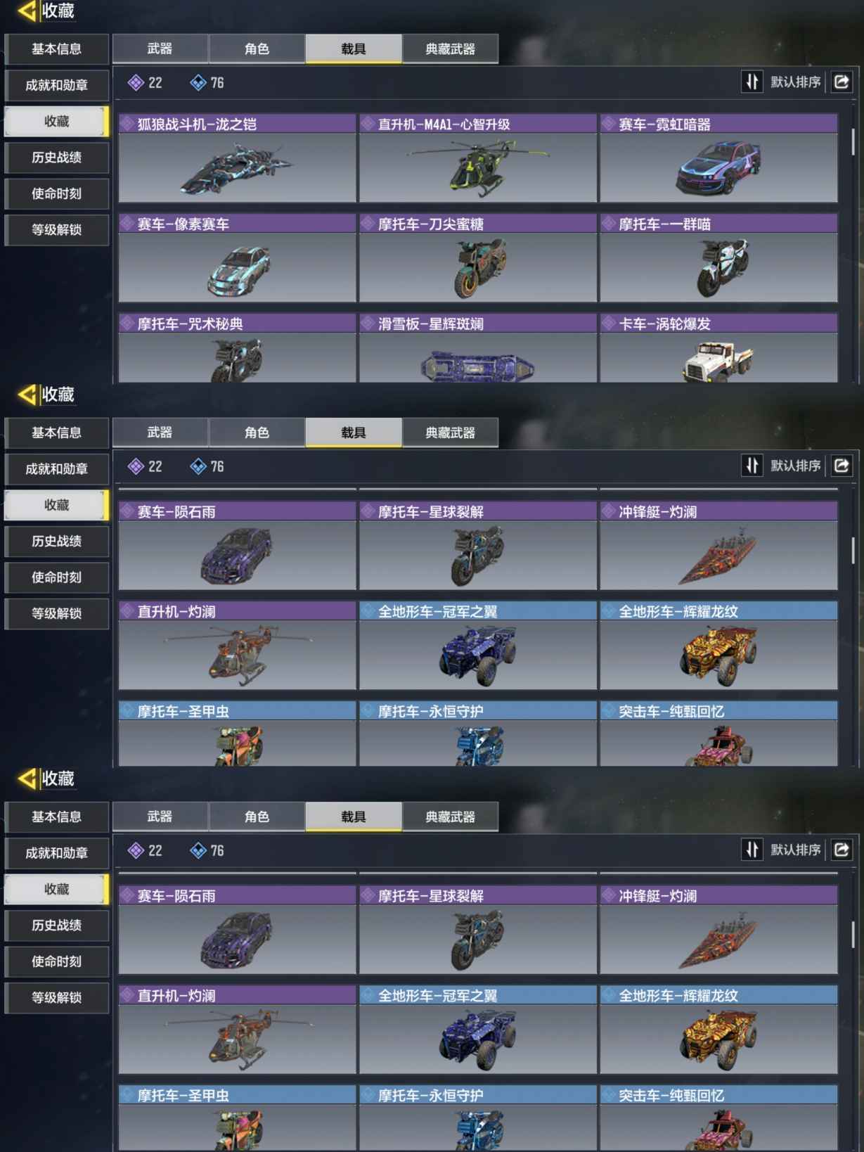Select the 卡车-涡轮爆发 truck thumbnail
The image size is (864, 1152).
coord(718,358)
